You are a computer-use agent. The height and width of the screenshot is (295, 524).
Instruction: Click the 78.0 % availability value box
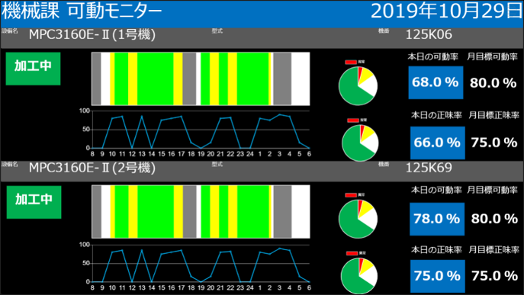click(x=437, y=219)
